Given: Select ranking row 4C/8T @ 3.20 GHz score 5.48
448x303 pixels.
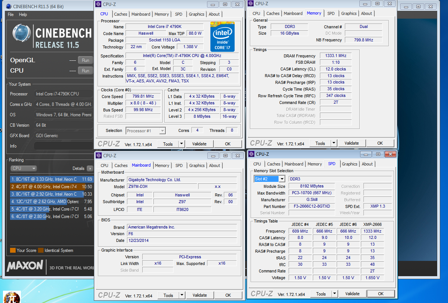Looking at the screenshot, I should pyautogui.click(x=51, y=209).
